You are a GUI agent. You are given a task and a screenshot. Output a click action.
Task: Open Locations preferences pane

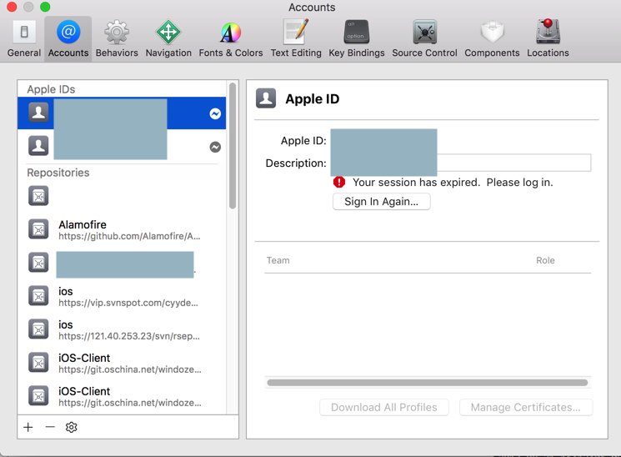click(x=548, y=39)
